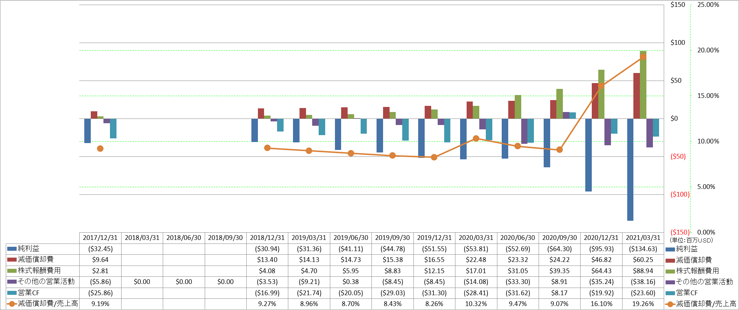
Task: Select the 2018/06/30 column header
Action: click(184, 238)
